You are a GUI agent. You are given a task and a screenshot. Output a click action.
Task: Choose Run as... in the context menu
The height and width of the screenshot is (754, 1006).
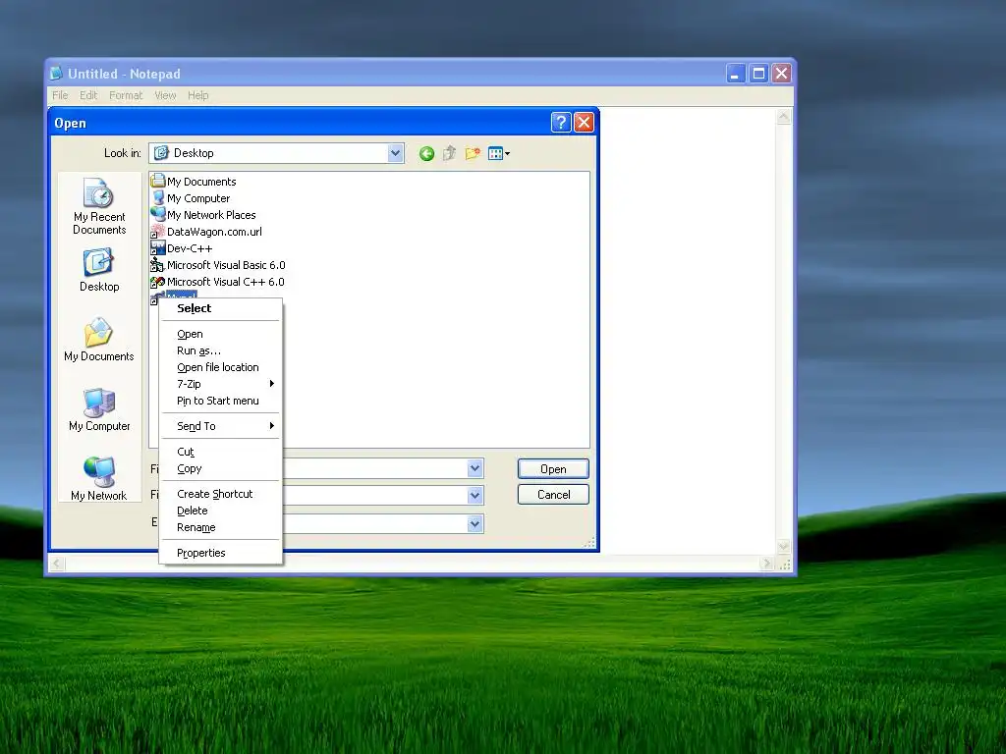(221, 350)
